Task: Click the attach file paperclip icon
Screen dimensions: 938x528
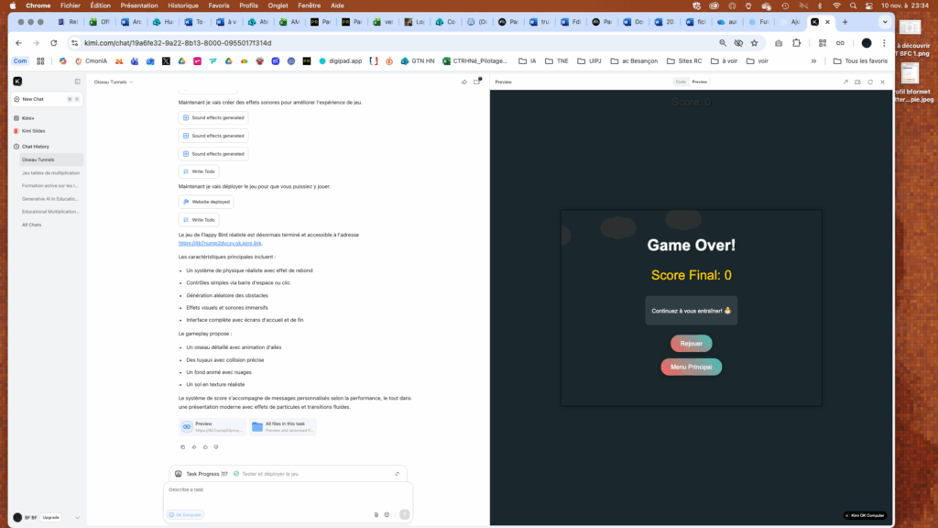Action: [376, 514]
